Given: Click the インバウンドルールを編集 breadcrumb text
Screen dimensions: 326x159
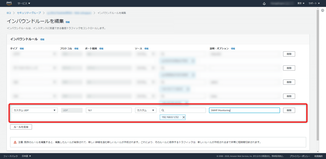Looking at the screenshot, I should tap(111, 13).
